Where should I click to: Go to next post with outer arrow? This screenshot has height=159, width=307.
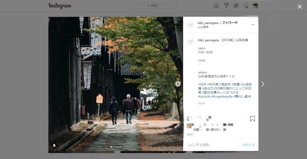pyautogui.click(x=263, y=84)
